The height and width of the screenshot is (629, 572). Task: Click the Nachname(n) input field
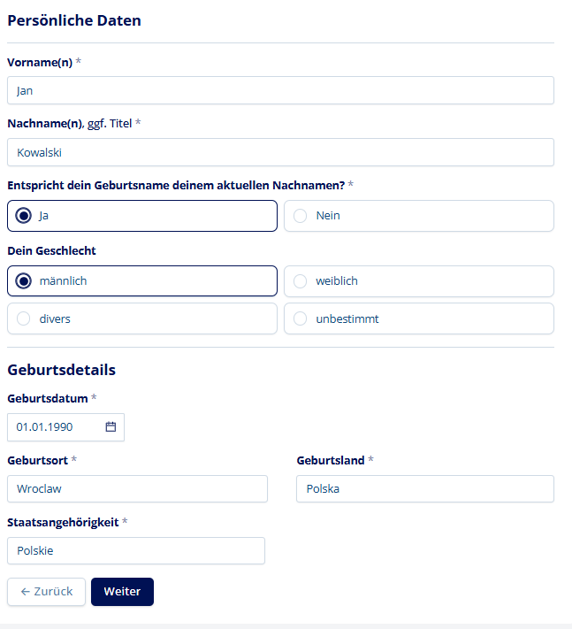280,152
